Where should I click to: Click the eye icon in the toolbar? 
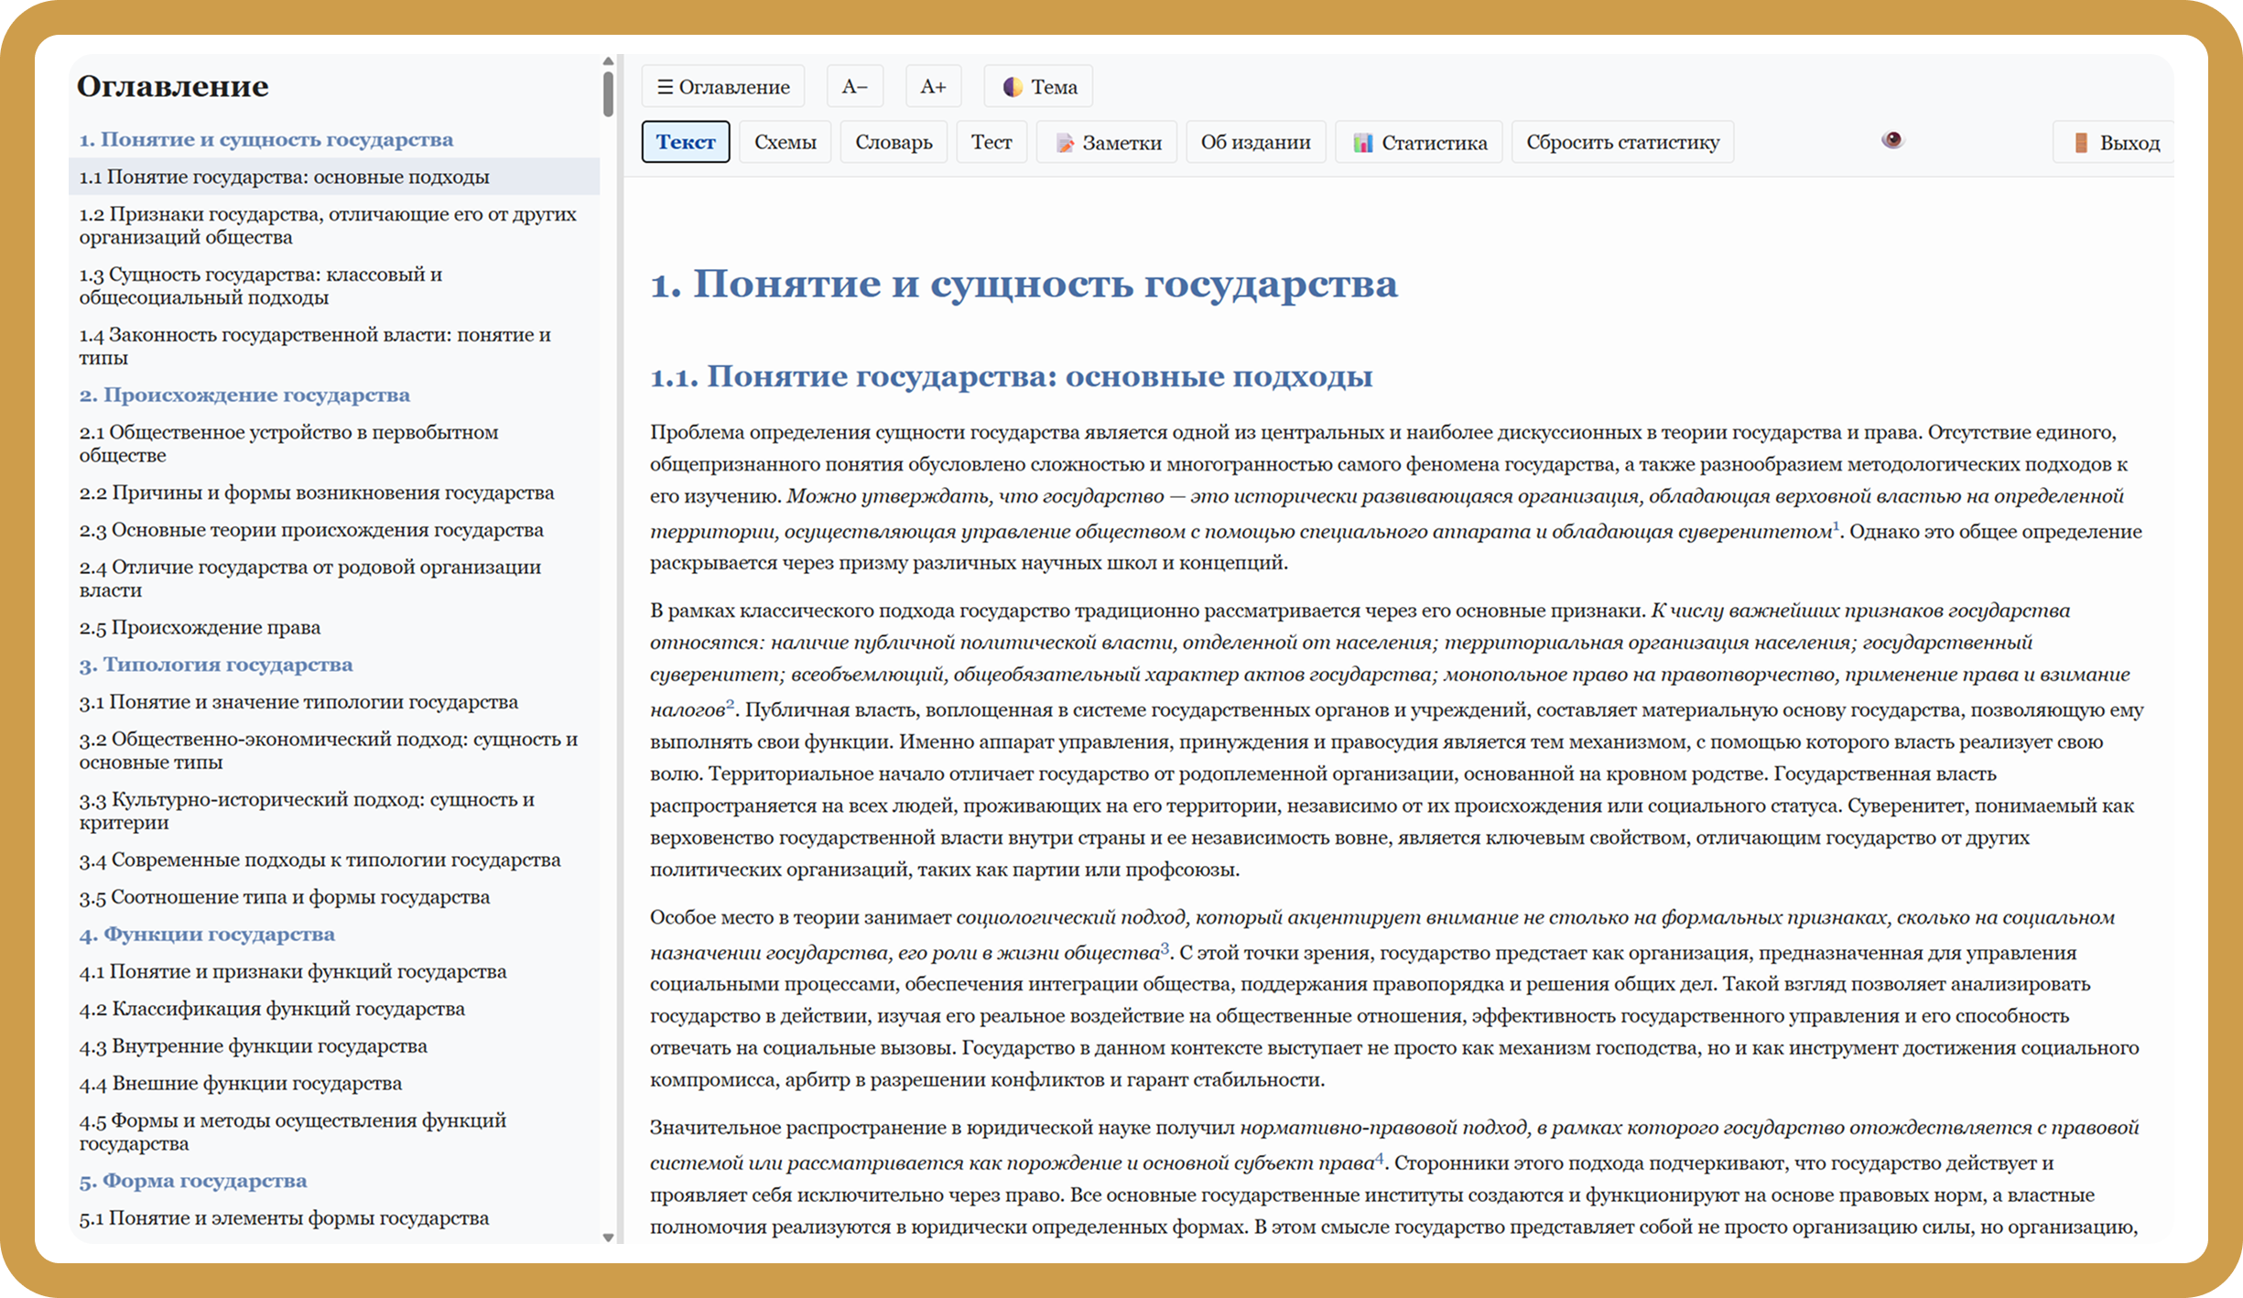tap(1891, 140)
